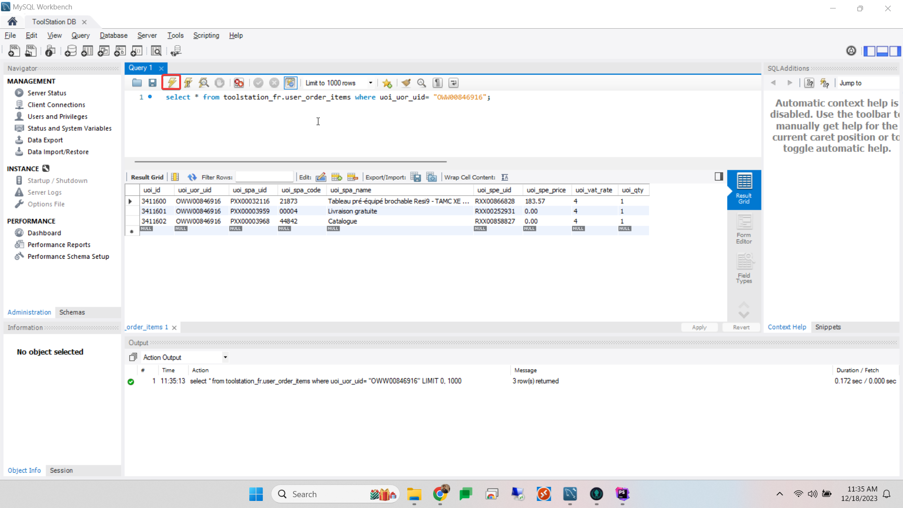Expand the Jump to dropdown
903x508 pixels.
point(868,83)
